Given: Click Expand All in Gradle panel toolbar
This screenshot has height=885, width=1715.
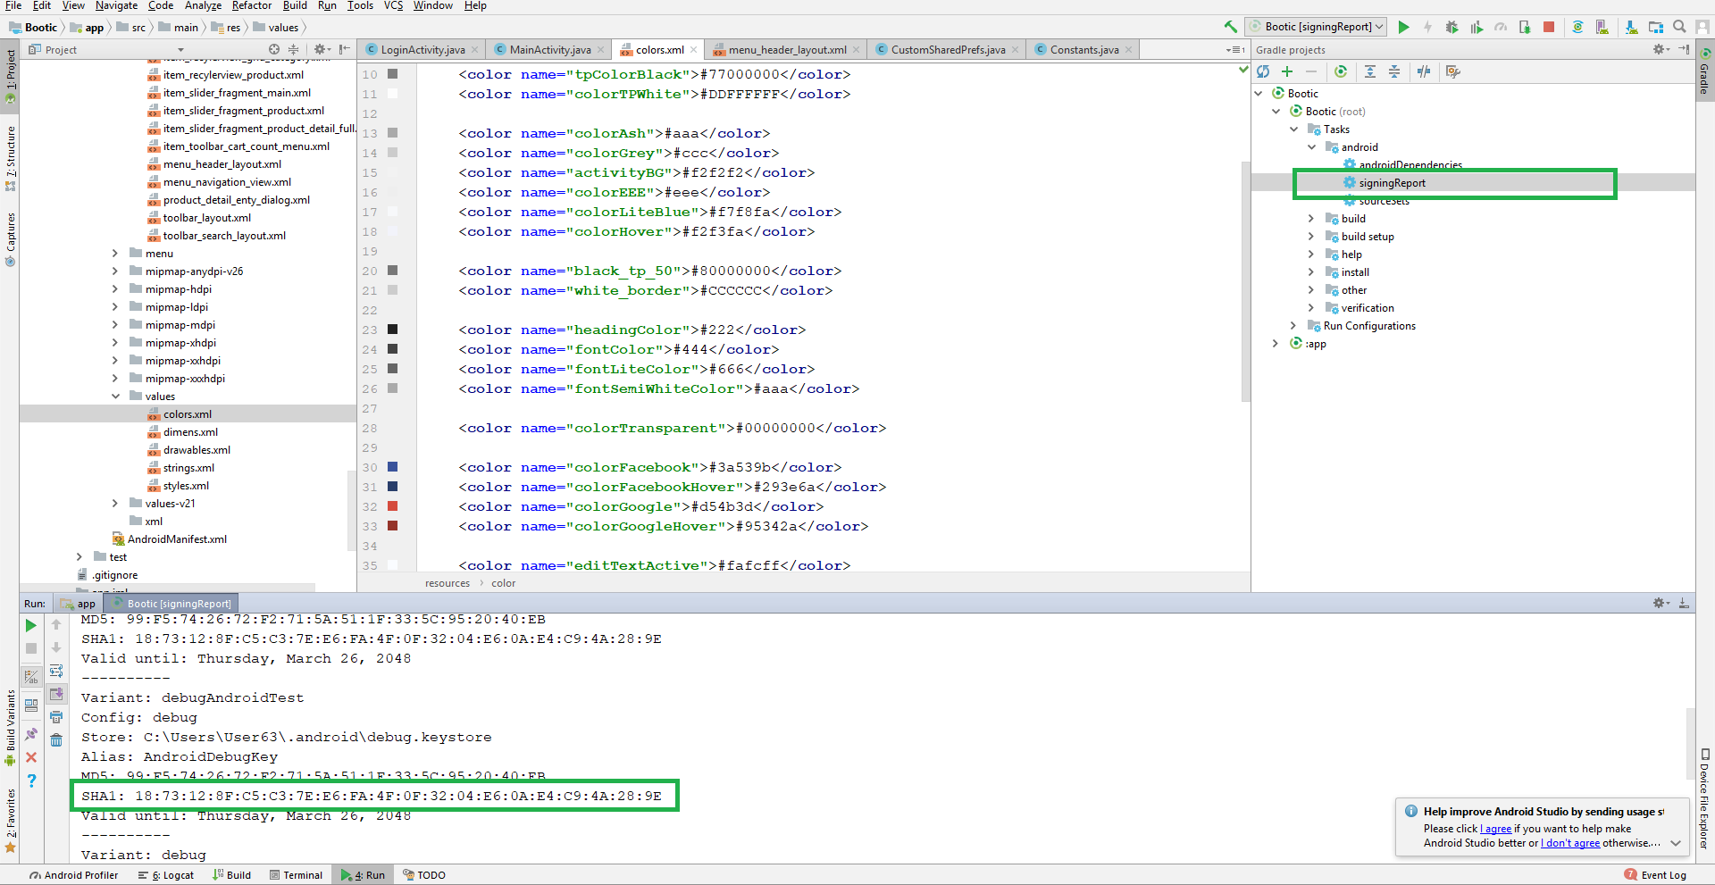Looking at the screenshot, I should [x=1370, y=71].
